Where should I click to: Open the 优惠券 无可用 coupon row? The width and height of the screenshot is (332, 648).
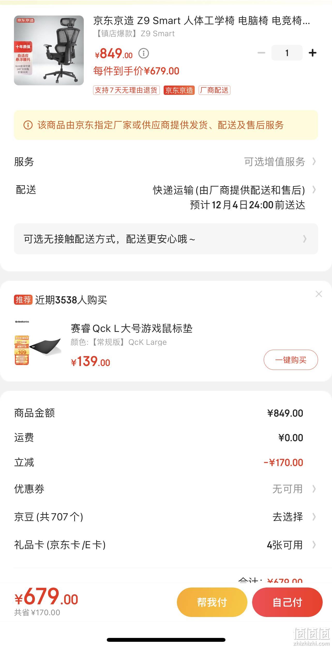(x=166, y=489)
